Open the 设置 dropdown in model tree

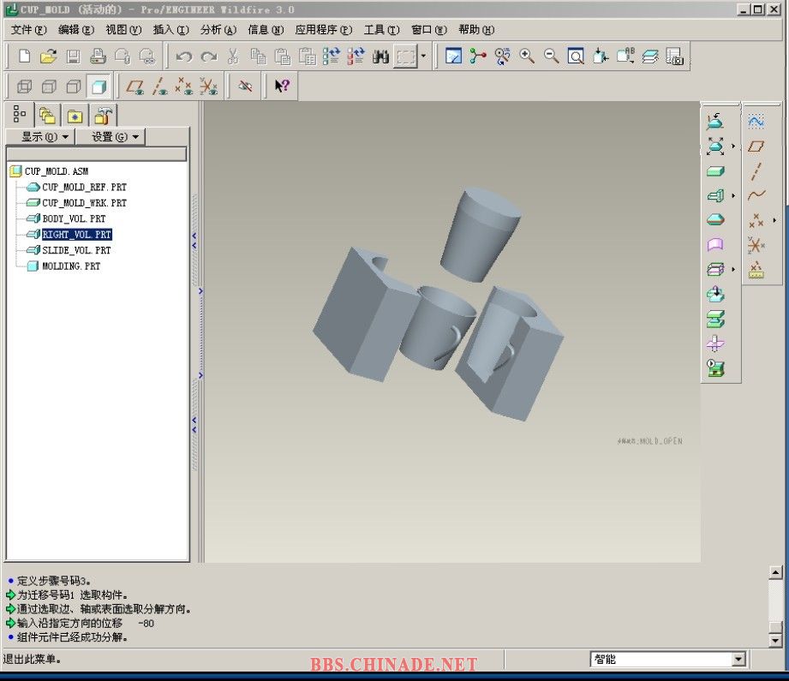pyautogui.click(x=109, y=137)
